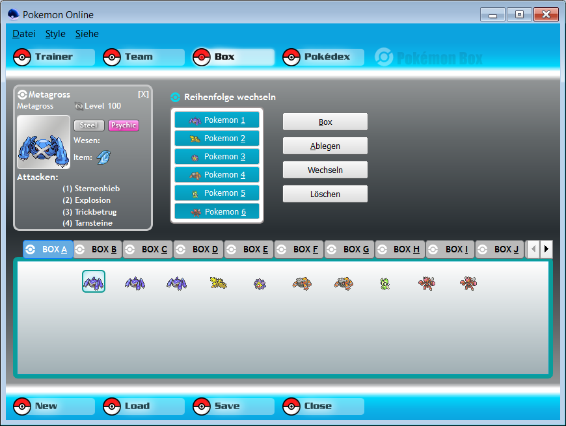The height and width of the screenshot is (426, 566).
Task: Open the Style menu
Action: click(55, 34)
